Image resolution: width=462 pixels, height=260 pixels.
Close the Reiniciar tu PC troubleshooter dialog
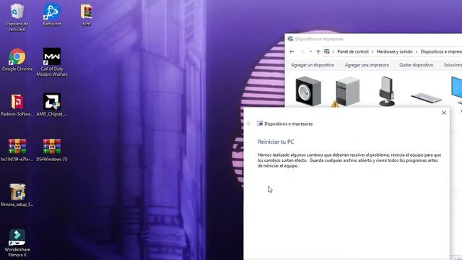point(444,113)
